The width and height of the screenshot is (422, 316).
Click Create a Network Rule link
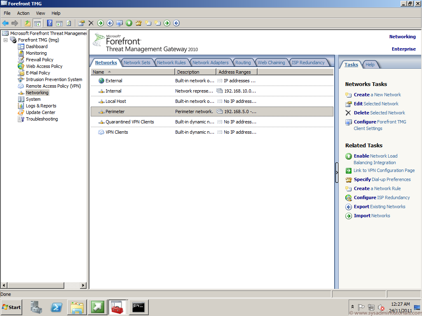pyautogui.click(x=377, y=188)
